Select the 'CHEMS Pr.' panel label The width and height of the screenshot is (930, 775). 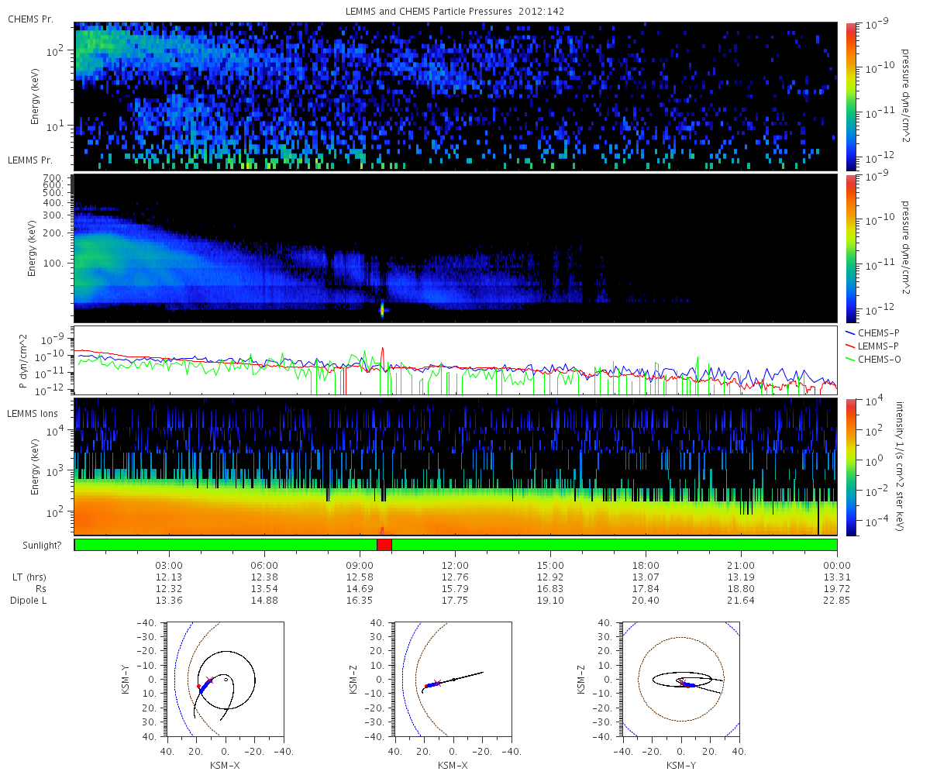click(30, 19)
